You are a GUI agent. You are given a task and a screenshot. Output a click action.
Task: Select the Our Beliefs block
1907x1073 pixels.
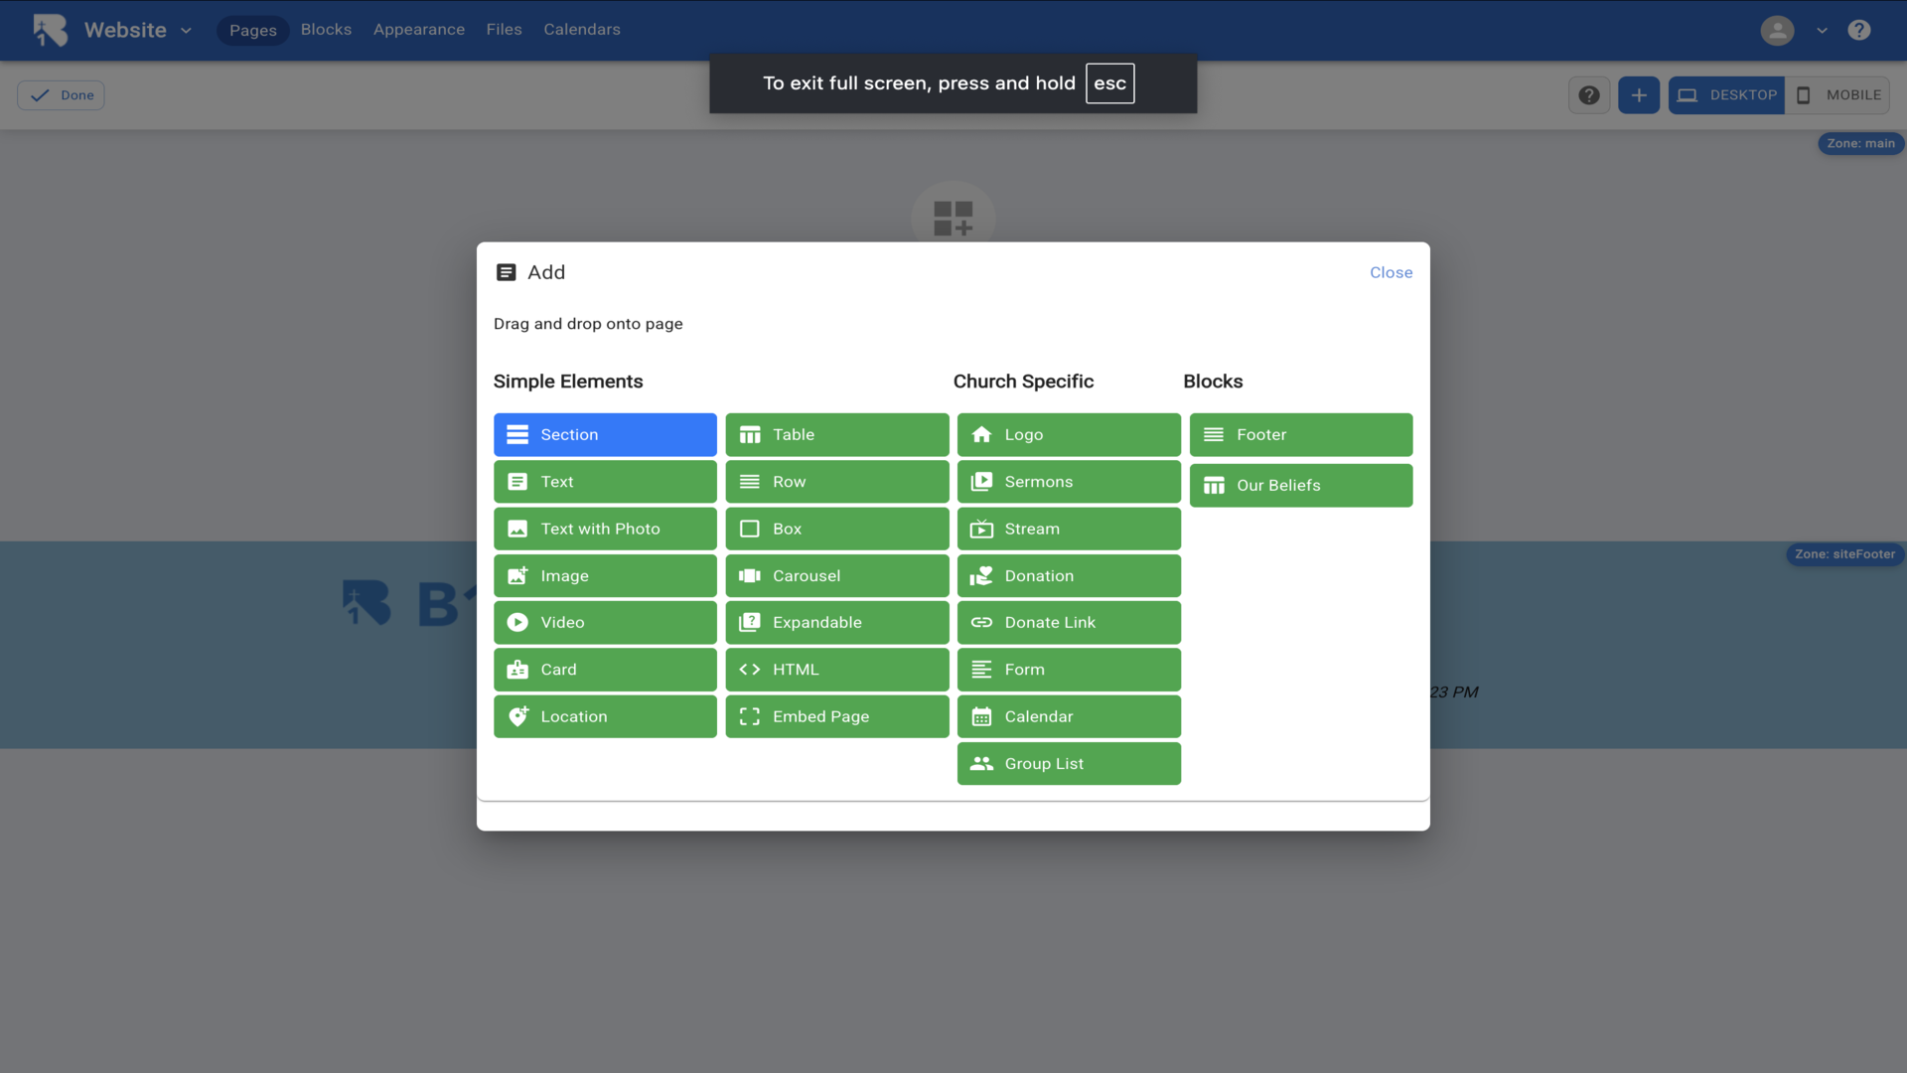pos(1300,485)
